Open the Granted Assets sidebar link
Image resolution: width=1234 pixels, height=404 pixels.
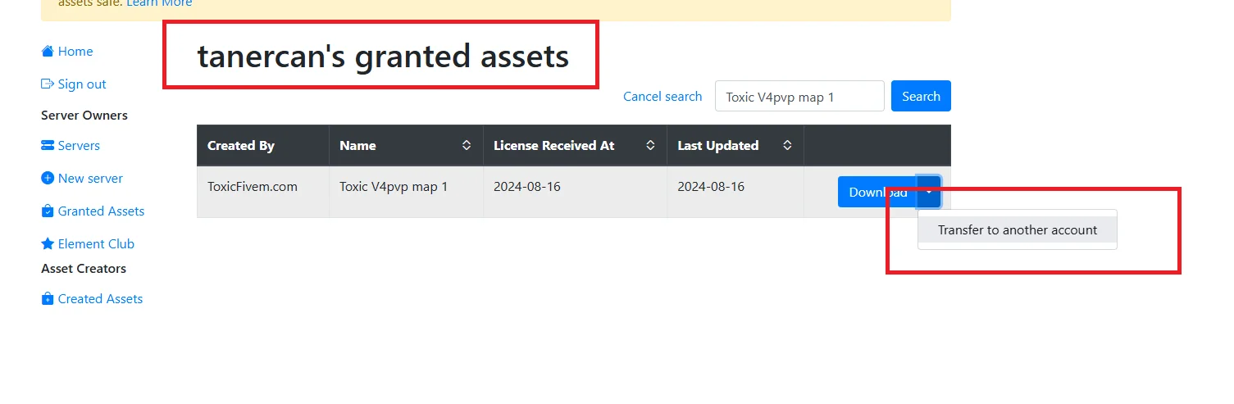[x=101, y=211]
